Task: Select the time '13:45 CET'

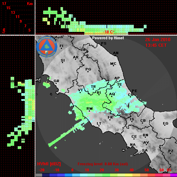Action: click(156, 45)
